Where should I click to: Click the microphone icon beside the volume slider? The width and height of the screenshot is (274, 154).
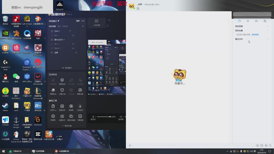(x=93, y=117)
